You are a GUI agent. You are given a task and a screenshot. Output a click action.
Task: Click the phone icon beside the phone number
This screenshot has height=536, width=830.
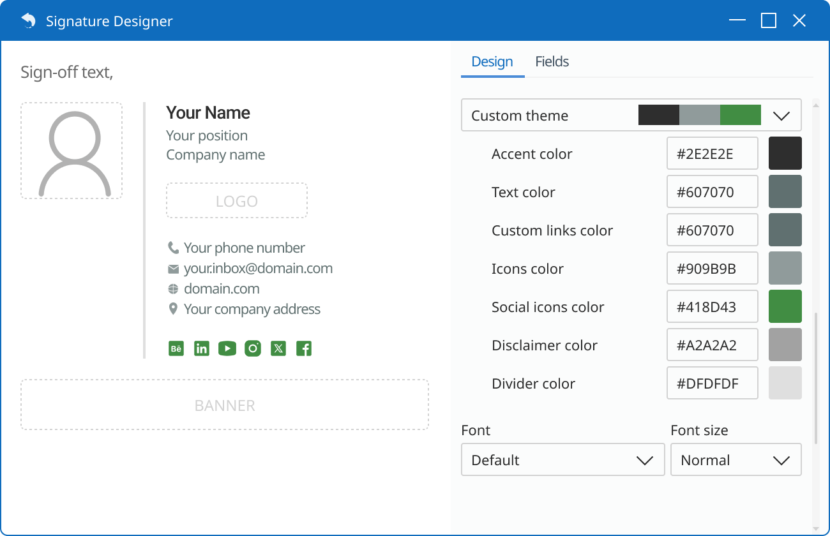click(172, 248)
